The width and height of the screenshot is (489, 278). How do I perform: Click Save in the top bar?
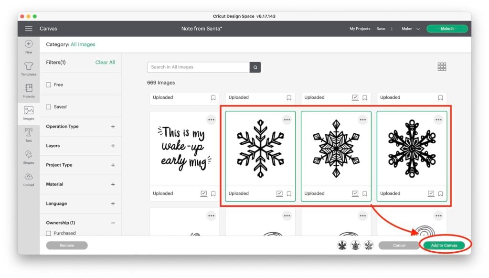tap(381, 29)
